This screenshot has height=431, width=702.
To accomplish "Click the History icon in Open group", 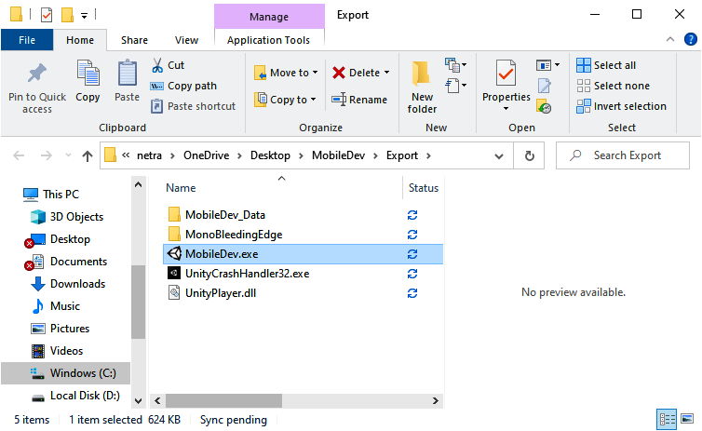I will coord(544,106).
